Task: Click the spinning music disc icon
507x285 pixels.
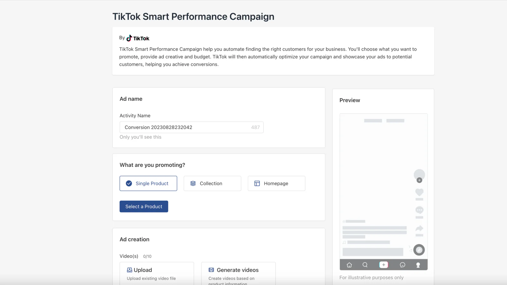Action: click(x=419, y=250)
